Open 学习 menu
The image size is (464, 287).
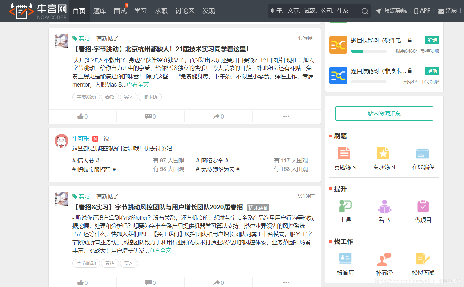tap(140, 11)
